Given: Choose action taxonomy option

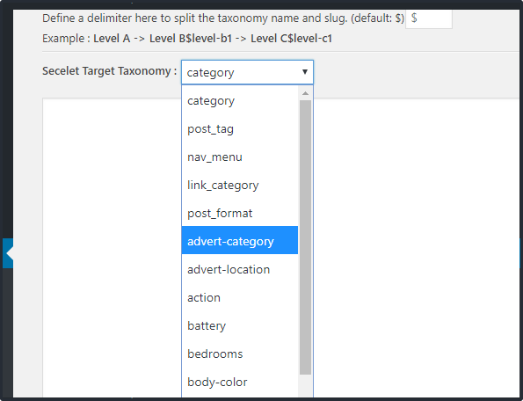Looking at the screenshot, I should 240,297.
